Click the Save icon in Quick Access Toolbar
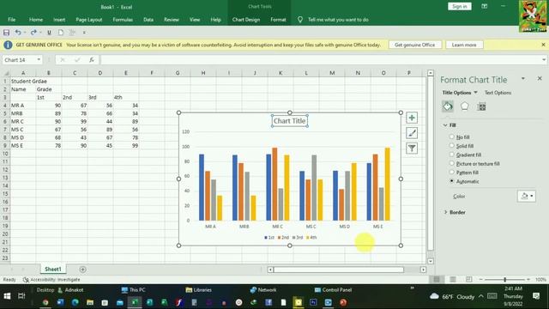This screenshot has width=549, height=309. tap(6, 33)
